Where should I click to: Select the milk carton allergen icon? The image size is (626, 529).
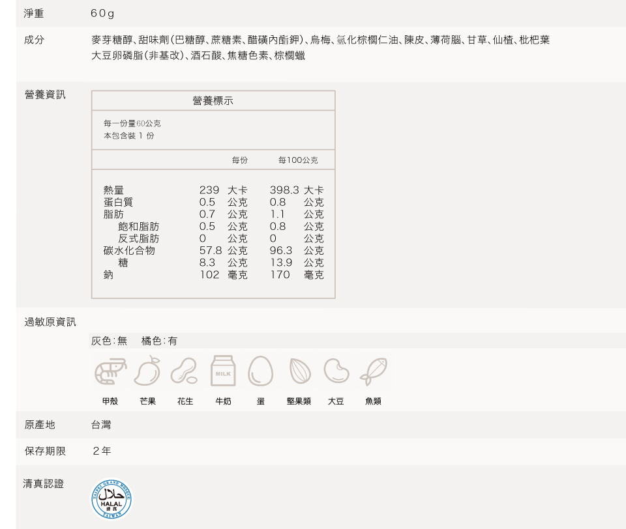click(x=223, y=371)
